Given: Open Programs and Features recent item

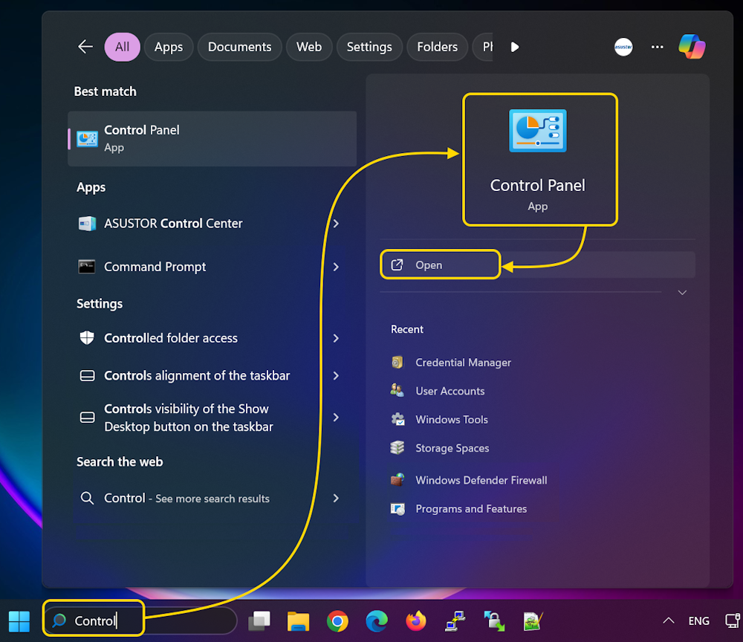Looking at the screenshot, I should 470,508.
